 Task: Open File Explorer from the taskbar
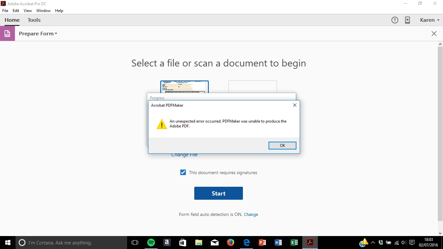point(199,243)
